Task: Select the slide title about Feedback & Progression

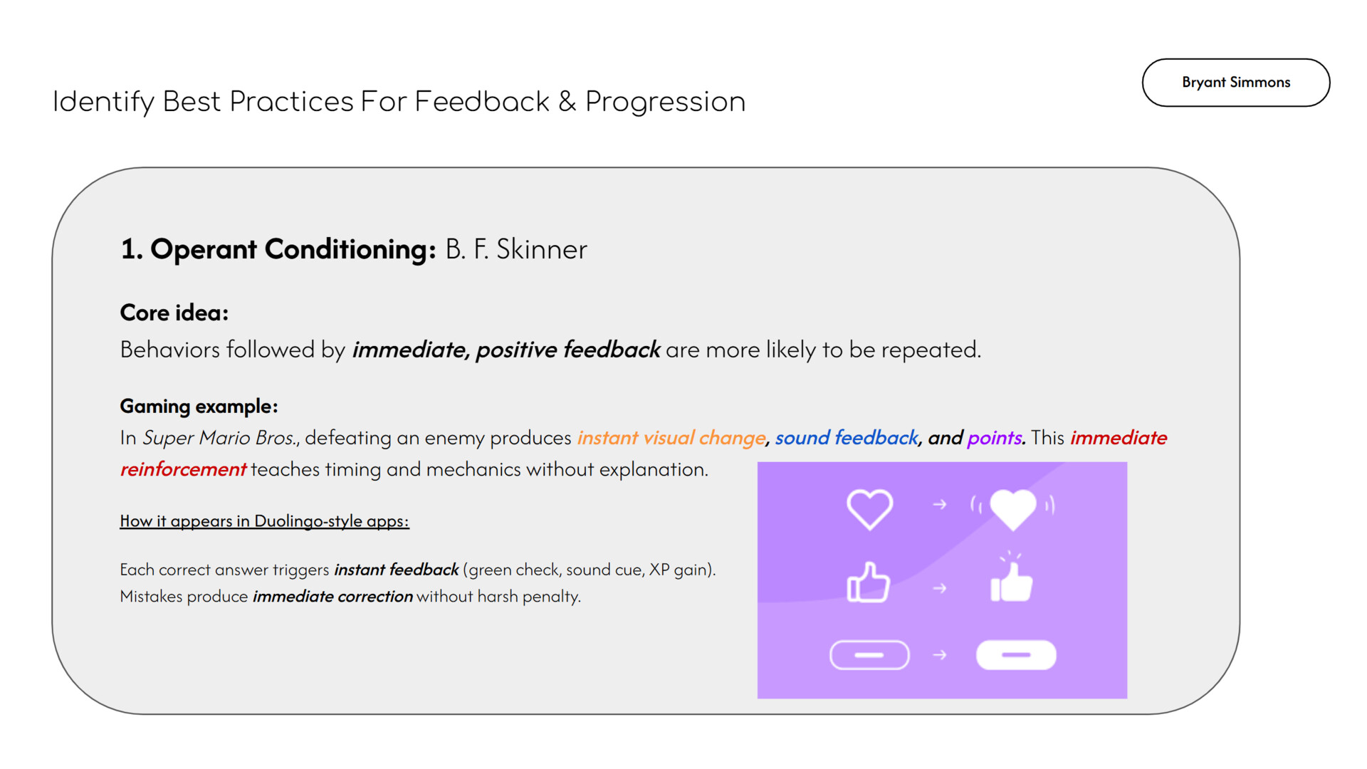Action: pyautogui.click(x=399, y=102)
